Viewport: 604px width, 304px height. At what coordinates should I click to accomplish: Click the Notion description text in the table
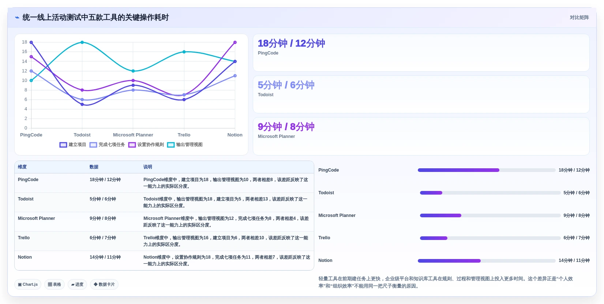coord(227,260)
